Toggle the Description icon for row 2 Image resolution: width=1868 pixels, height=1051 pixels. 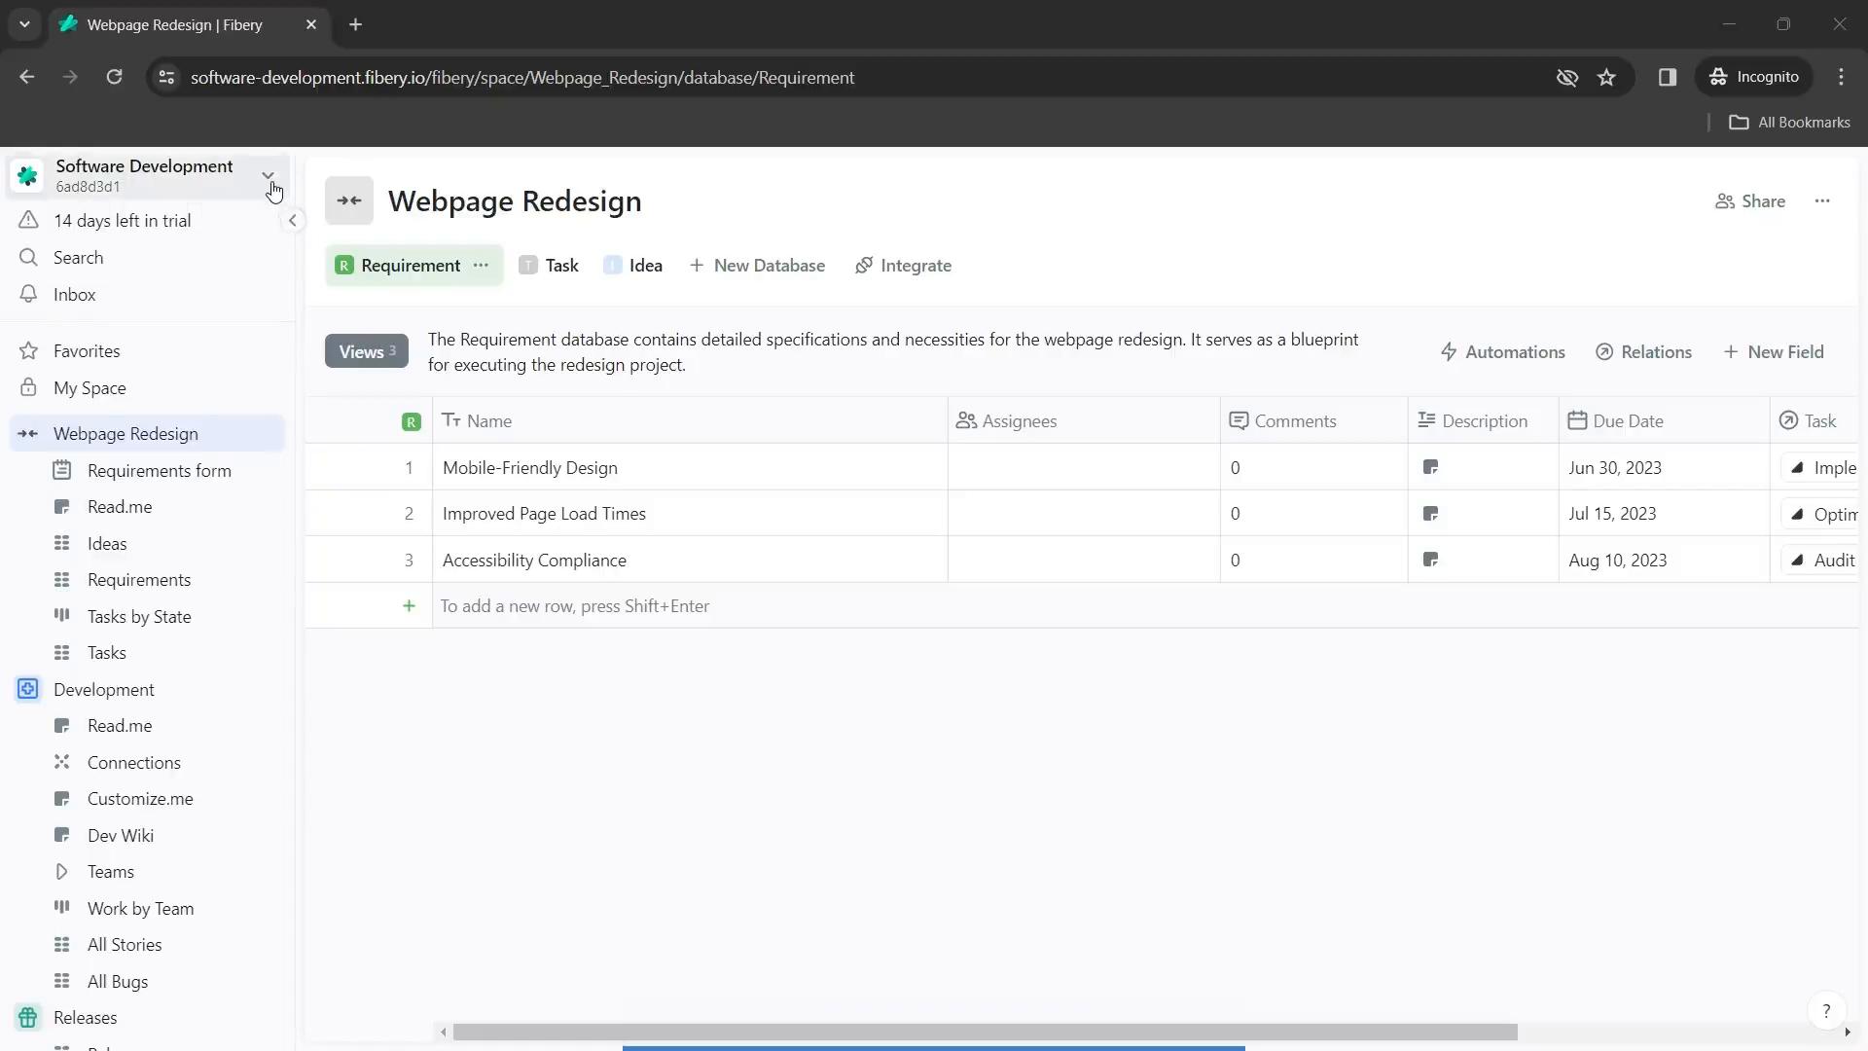(1434, 515)
